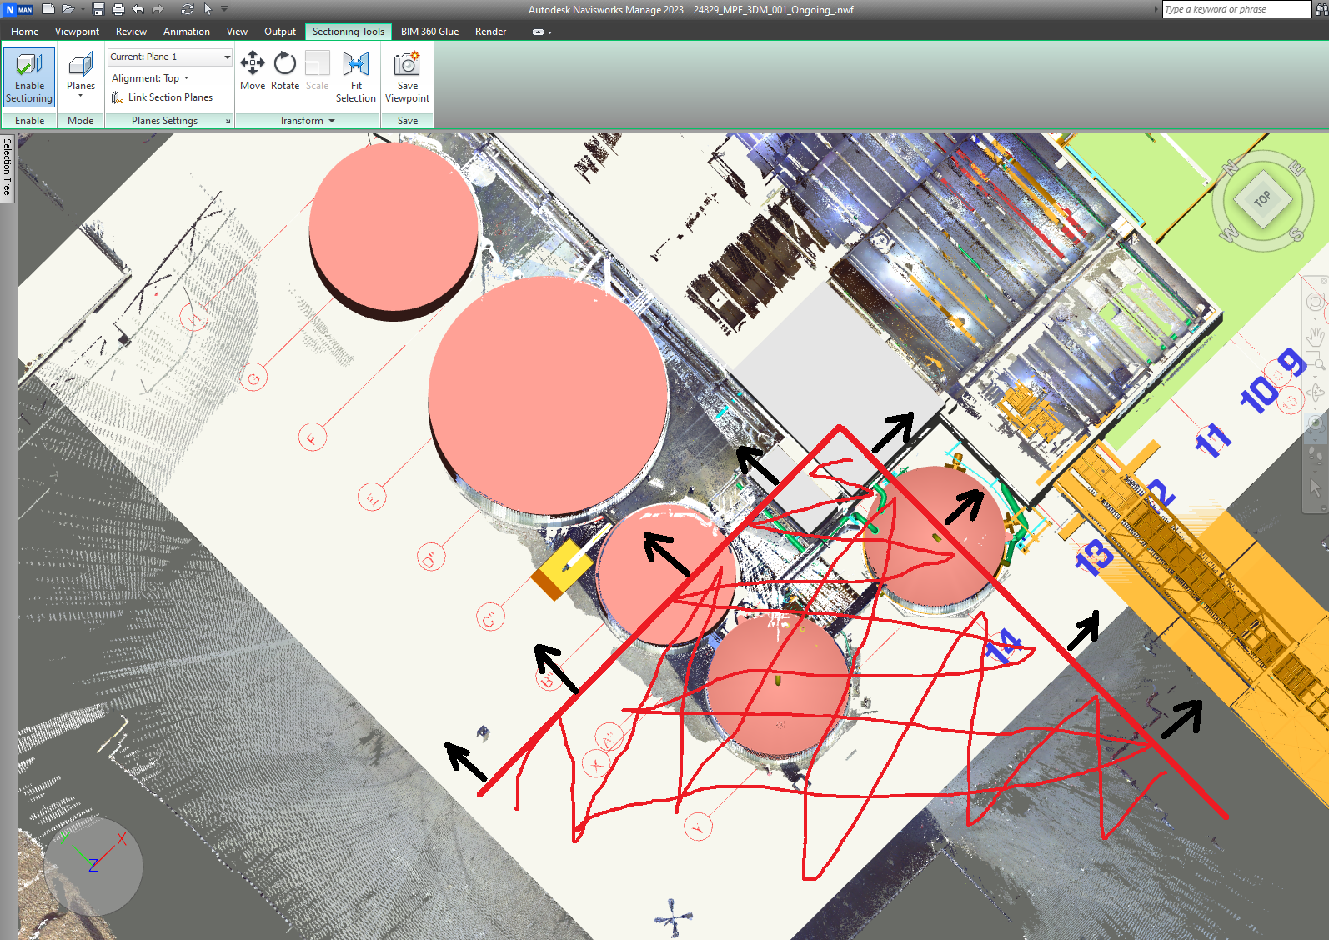The width and height of the screenshot is (1329, 940).
Task: Open the Viewpoint ribbon tab
Action: [x=77, y=32]
